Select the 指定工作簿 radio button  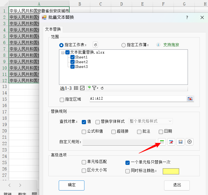click(123, 45)
